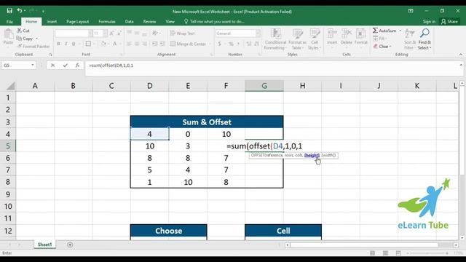466x262 pixels.
Task: Add a new sheet with plus button
Action: (70, 245)
